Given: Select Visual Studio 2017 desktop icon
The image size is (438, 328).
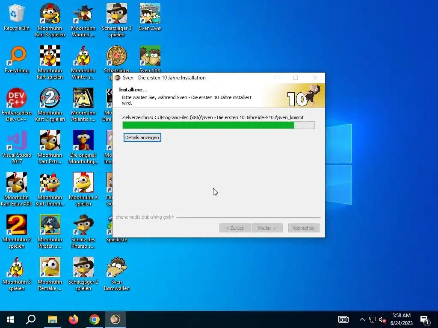Looking at the screenshot, I should pyautogui.click(x=17, y=147).
